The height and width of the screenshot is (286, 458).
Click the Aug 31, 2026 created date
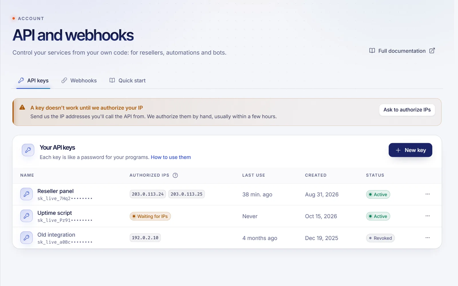click(x=322, y=194)
